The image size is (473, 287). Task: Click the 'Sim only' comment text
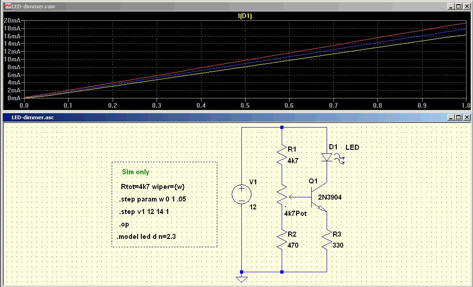pos(135,172)
